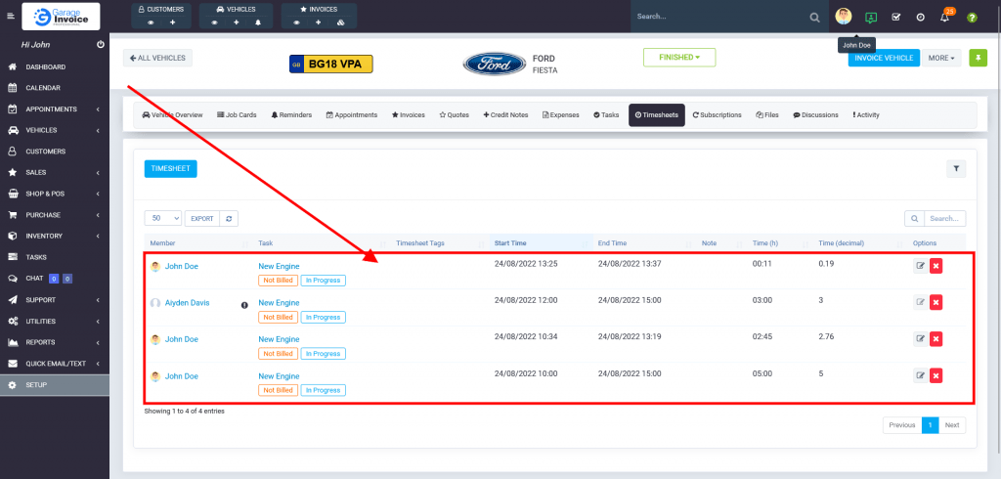Click the magnifier icon in top search
This screenshot has height=479, width=1001.
tap(814, 18)
